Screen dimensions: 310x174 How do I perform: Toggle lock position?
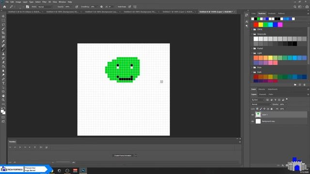(264, 109)
